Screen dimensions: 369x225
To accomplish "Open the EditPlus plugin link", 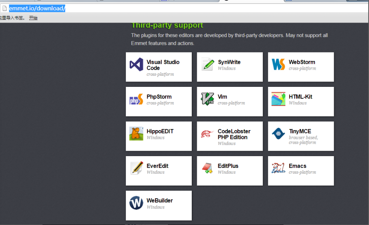I will (230, 171).
